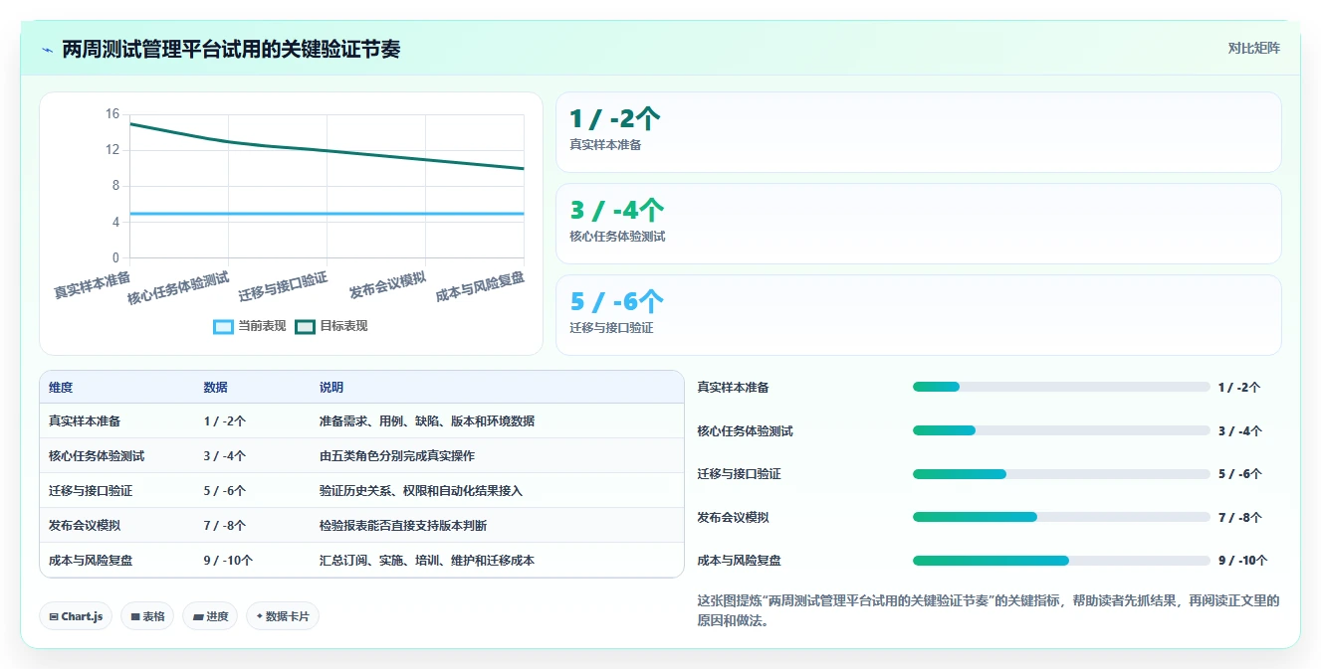Click the 发布会议模拟 progress bar
This screenshot has height=669, width=1321.
click(x=1061, y=517)
